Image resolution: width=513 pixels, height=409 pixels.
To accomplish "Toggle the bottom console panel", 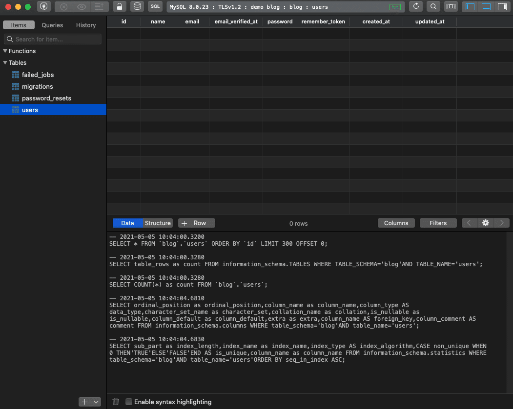I will (486, 7).
